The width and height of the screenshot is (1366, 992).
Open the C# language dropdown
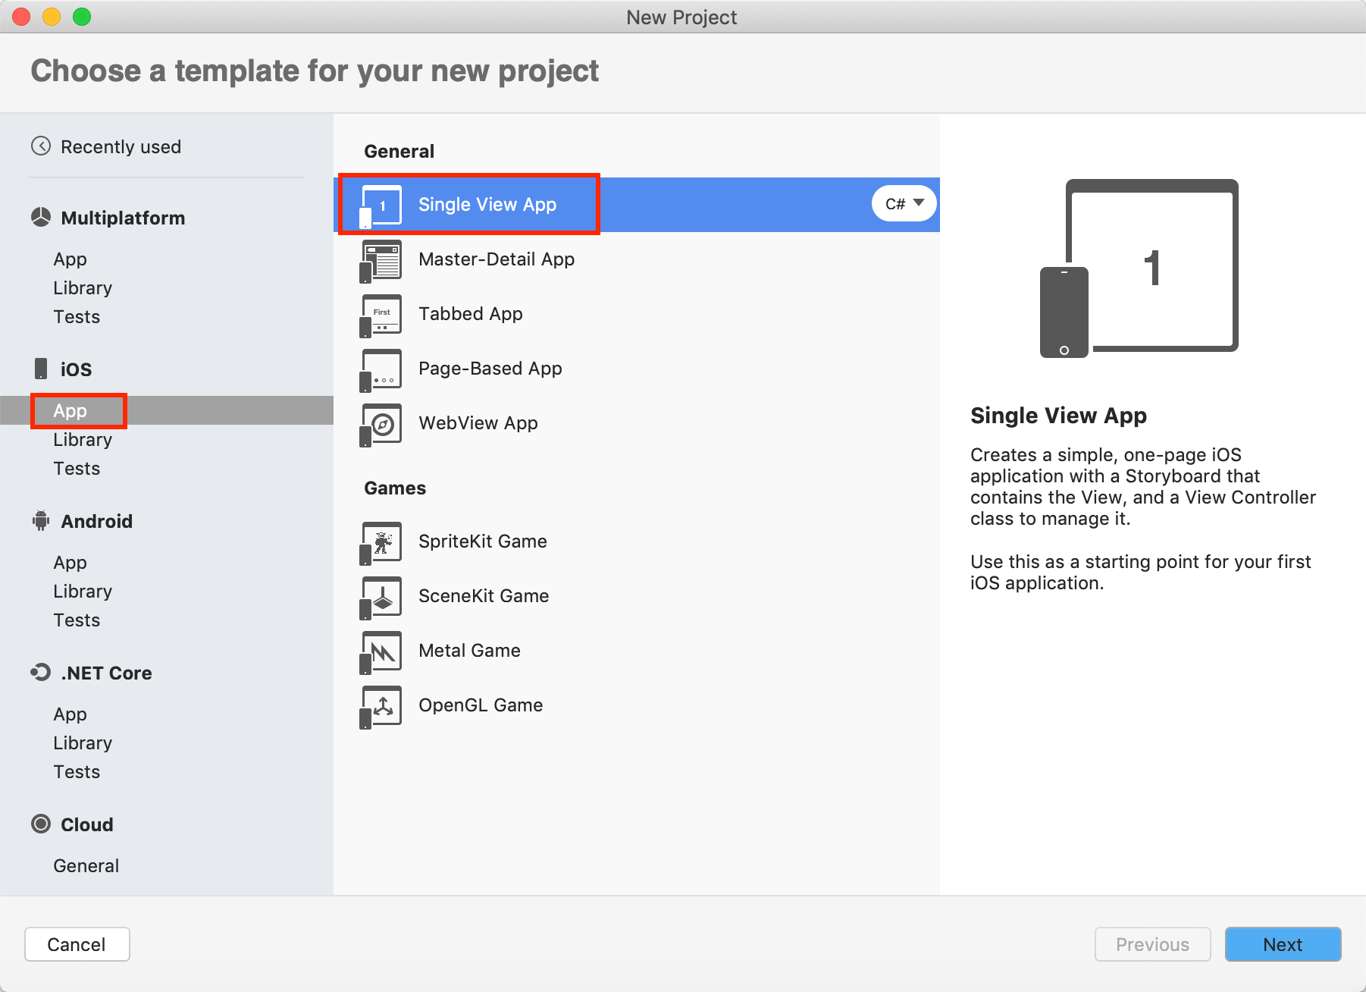pyautogui.click(x=904, y=203)
